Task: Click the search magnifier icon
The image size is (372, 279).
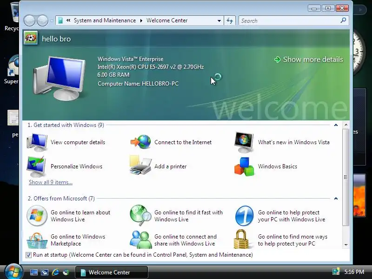Action: pos(343,20)
